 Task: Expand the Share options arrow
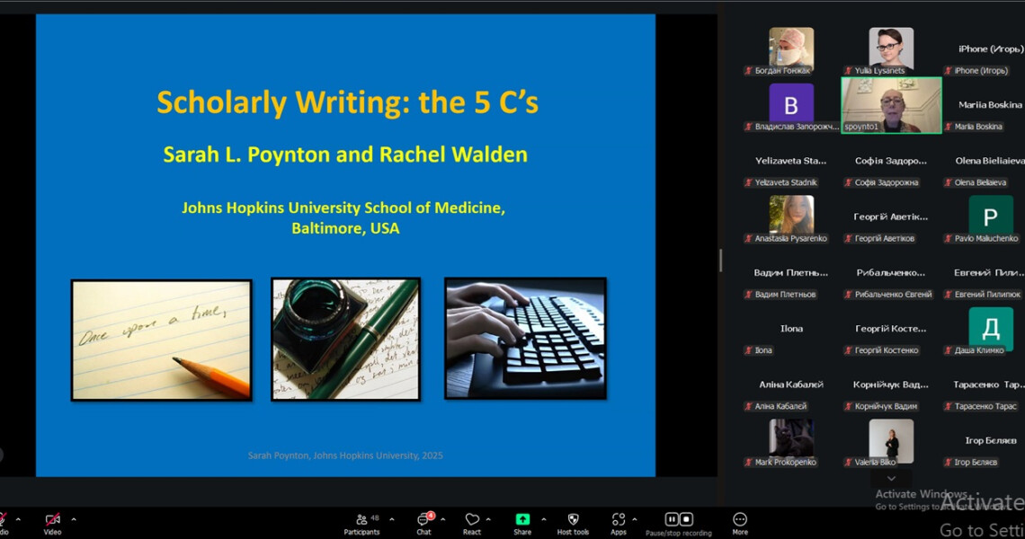543,519
